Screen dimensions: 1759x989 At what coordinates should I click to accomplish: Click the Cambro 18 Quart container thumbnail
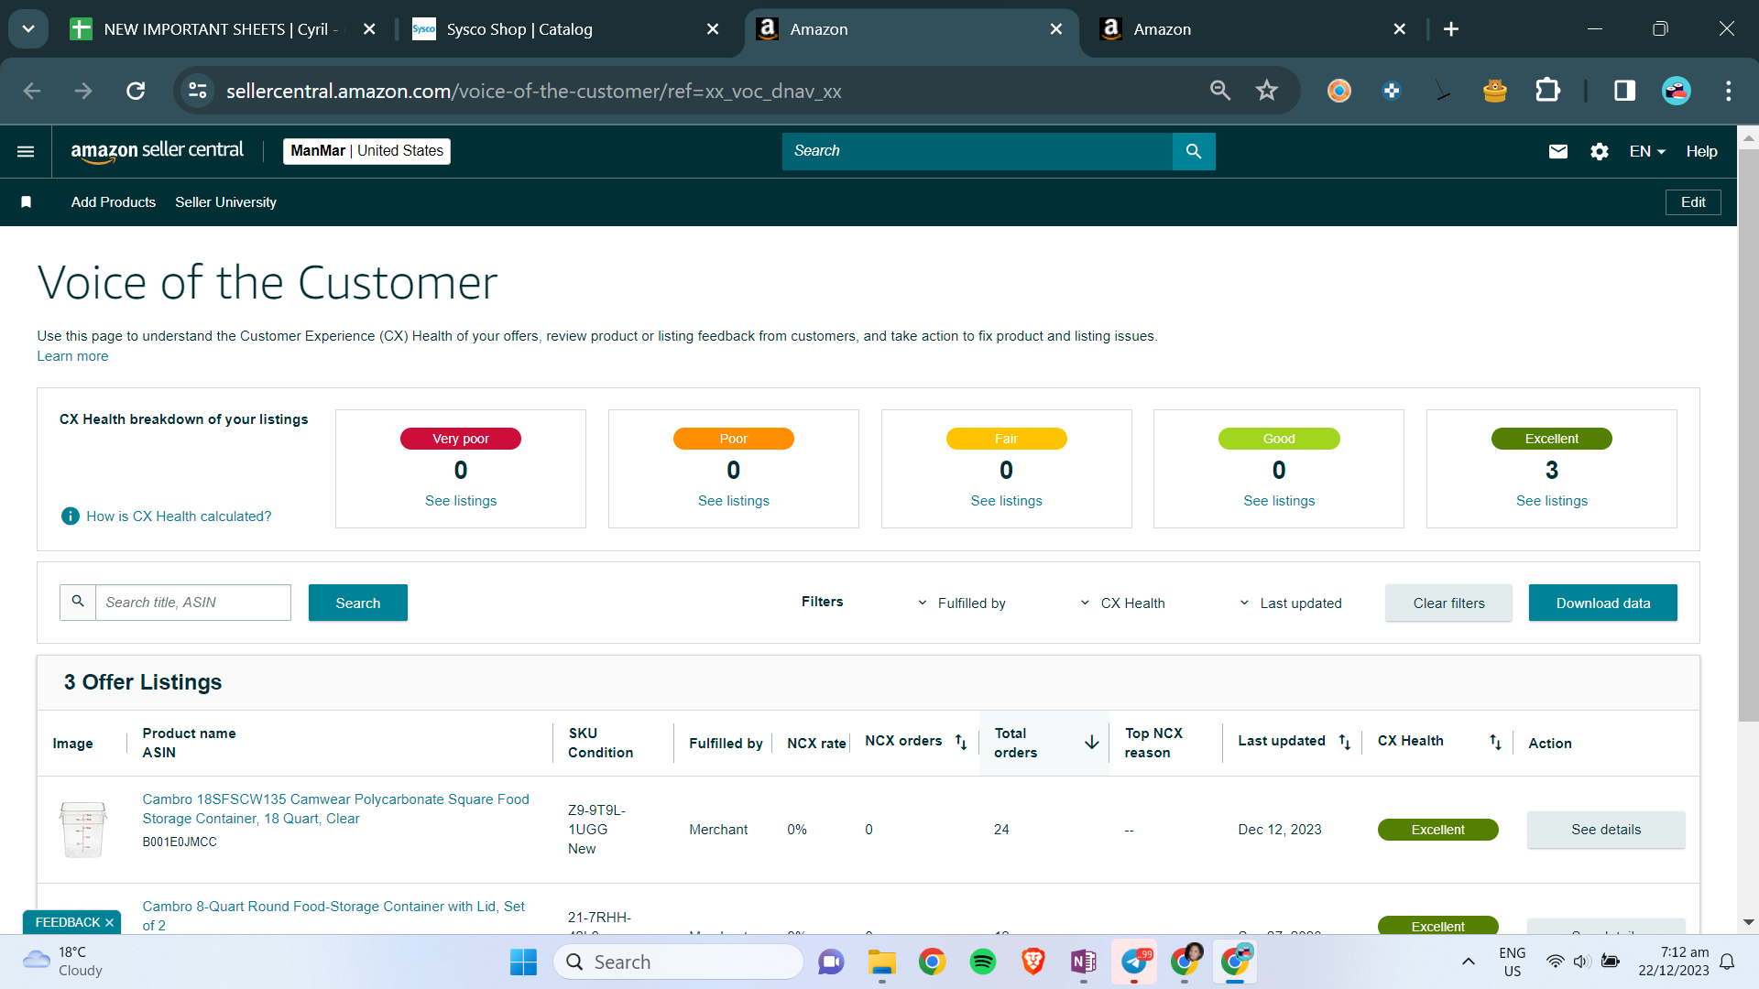click(x=83, y=829)
